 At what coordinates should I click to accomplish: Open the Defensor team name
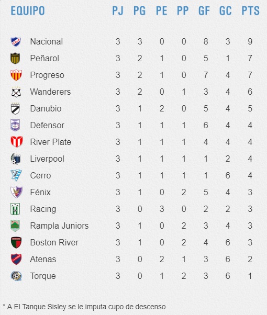[x=47, y=126]
